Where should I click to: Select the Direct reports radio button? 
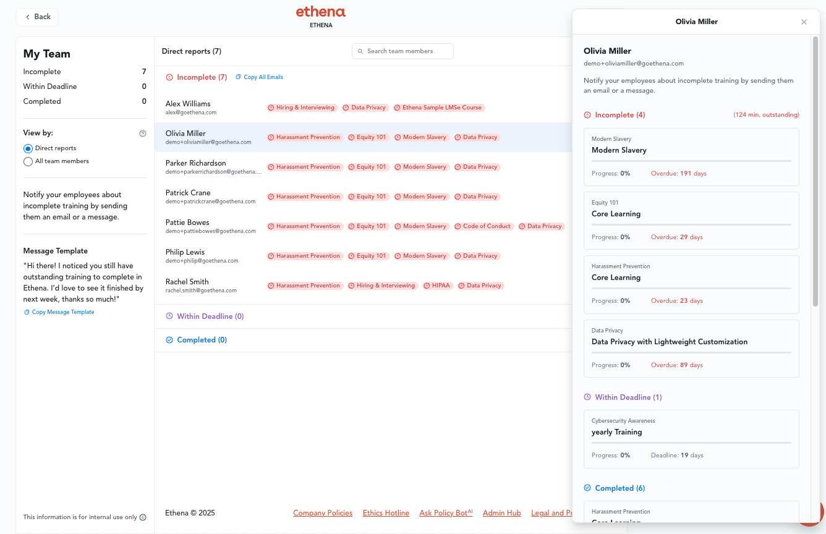28,149
